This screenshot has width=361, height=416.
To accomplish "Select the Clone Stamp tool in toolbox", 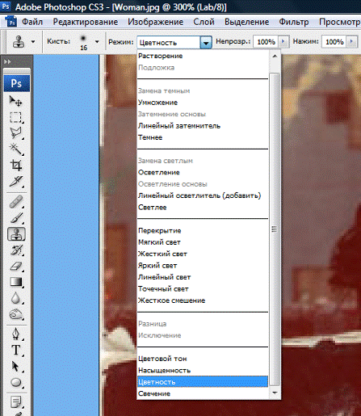I will click(16, 233).
